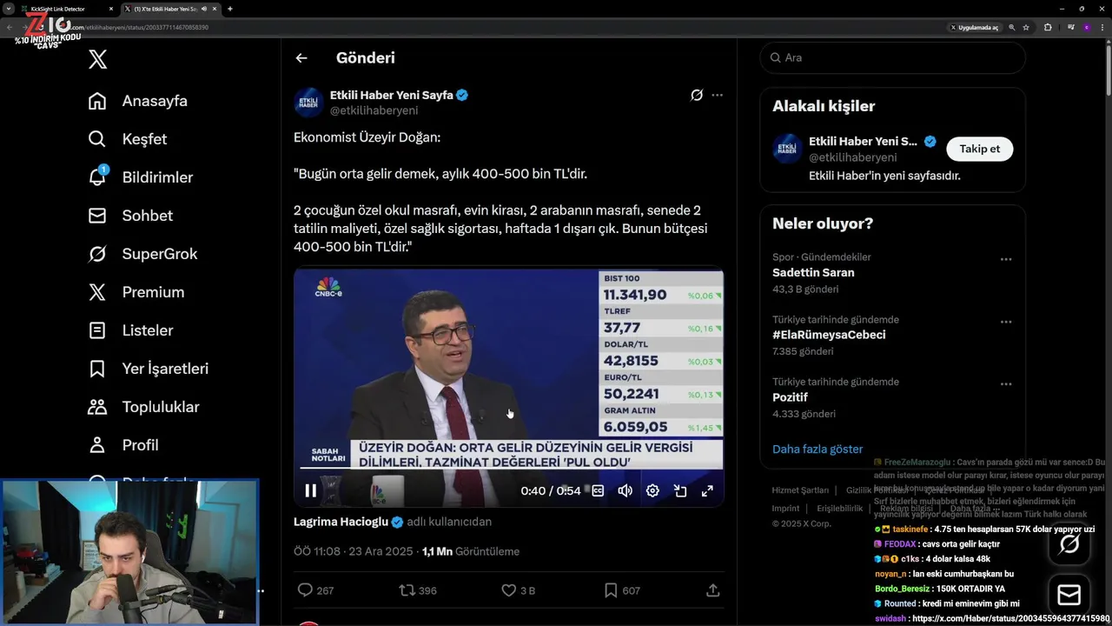This screenshot has height=626, width=1112.
Task: Bookmark this post
Action: [611, 590]
